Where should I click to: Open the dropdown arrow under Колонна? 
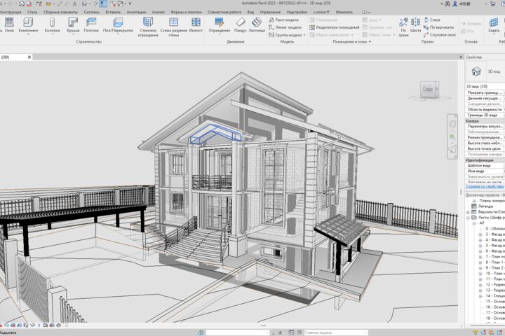point(52,34)
